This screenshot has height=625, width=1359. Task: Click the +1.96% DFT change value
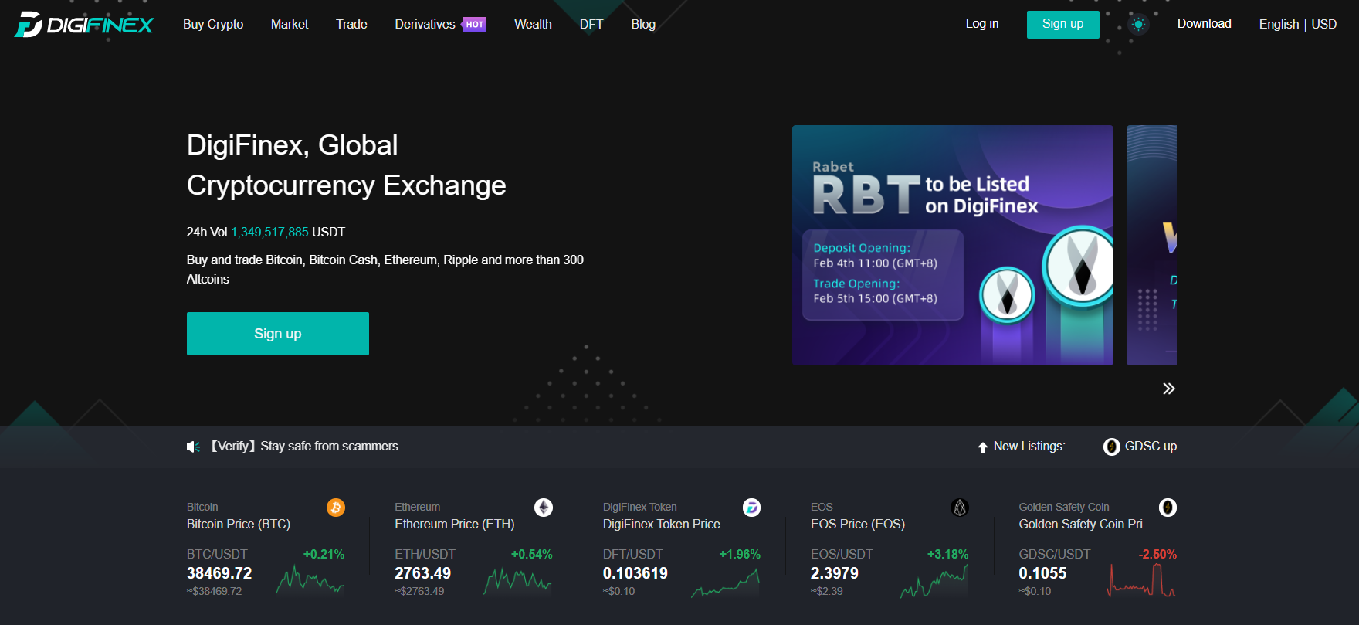[x=740, y=554]
